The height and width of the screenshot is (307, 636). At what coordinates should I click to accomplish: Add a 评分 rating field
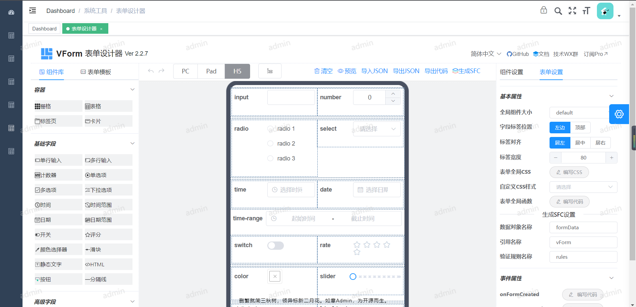(x=109, y=235)
